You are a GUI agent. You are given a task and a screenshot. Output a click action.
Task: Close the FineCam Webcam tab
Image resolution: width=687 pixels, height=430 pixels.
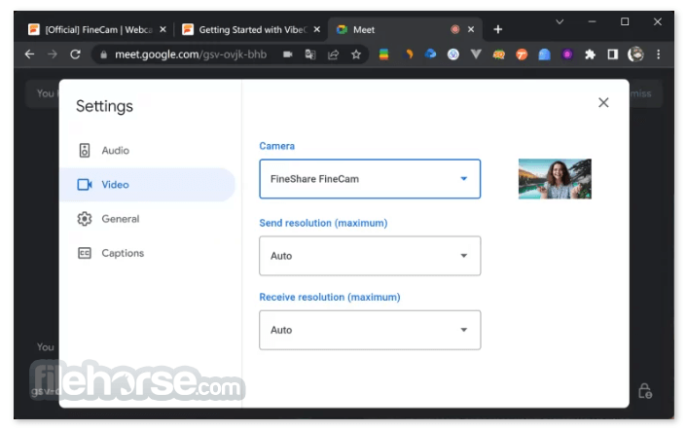point(163,29)
